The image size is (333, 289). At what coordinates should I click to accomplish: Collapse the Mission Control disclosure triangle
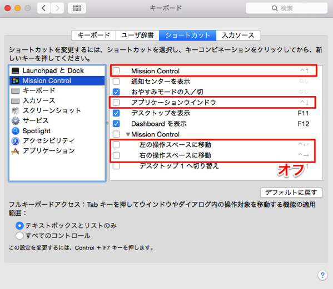click(x=128, y=134)
